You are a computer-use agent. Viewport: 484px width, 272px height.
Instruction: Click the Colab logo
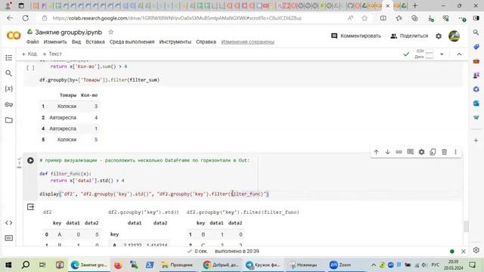[14, 36]
